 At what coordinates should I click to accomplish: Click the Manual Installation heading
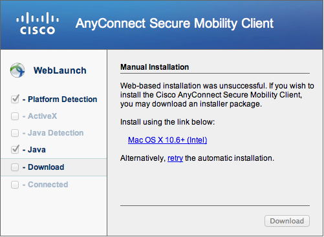[155, 67]
